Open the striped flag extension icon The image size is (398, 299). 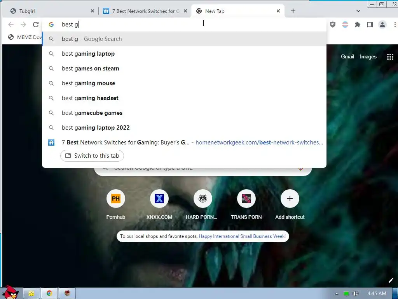[x=345, y=25]
